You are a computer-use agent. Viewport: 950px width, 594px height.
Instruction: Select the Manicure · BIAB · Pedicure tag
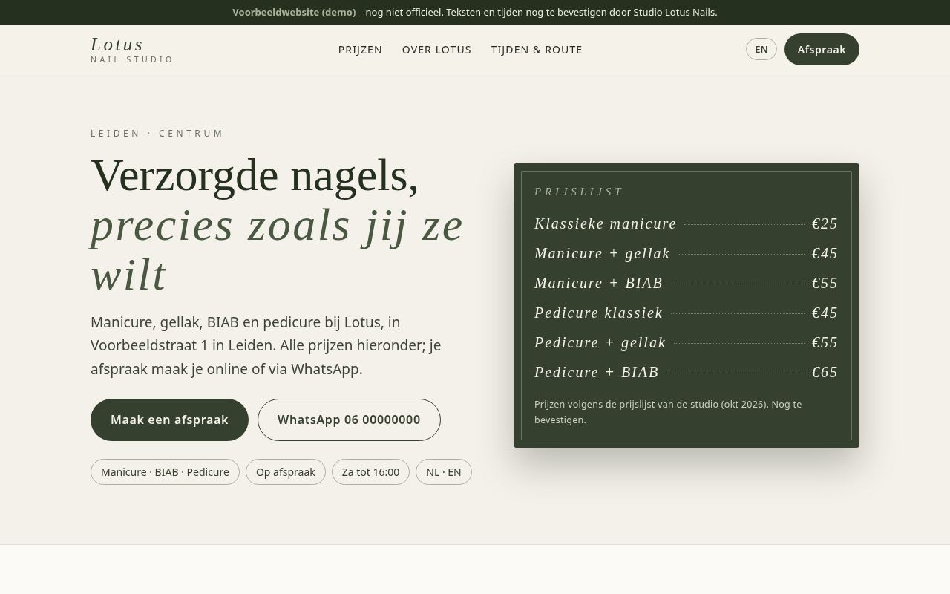click(165, 472)
